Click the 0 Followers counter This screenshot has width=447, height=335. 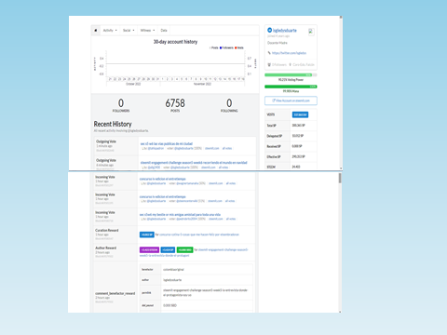[121, 105]
